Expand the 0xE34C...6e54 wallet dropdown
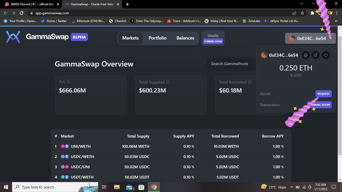 point(310,38)
